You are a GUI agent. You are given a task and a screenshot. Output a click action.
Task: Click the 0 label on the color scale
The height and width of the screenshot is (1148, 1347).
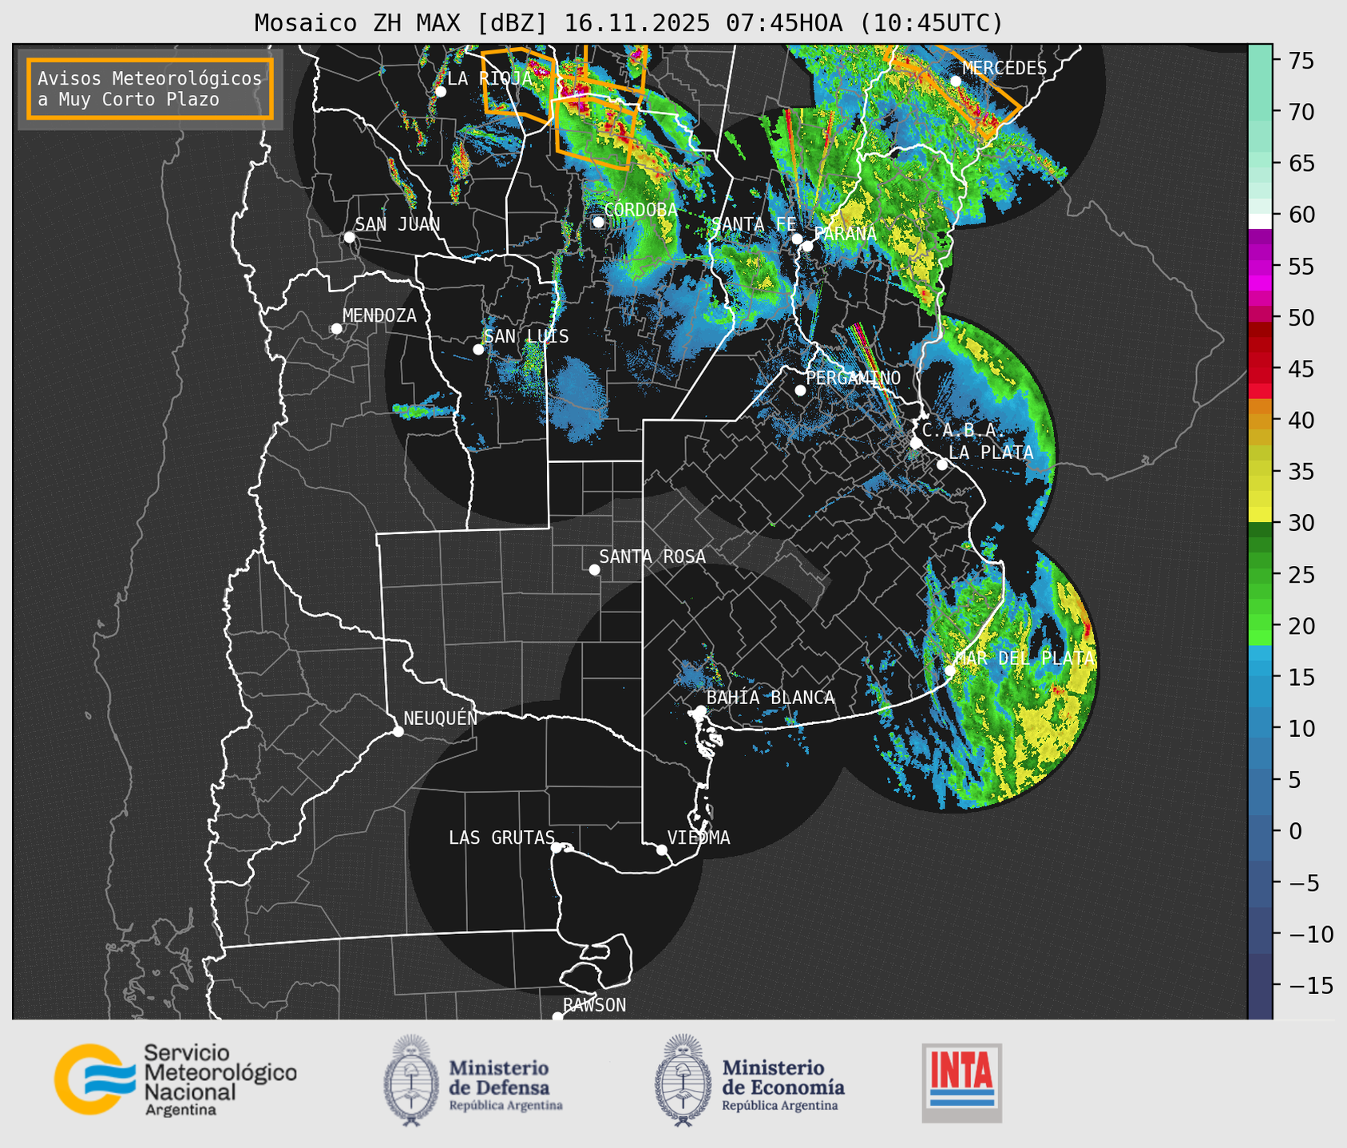coord(1294,831)
